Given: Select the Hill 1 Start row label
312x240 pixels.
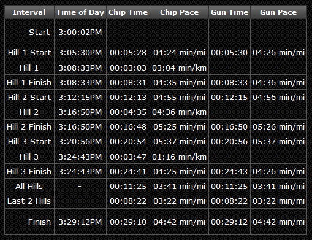Looking at the screenshot, I should [29, 53].
